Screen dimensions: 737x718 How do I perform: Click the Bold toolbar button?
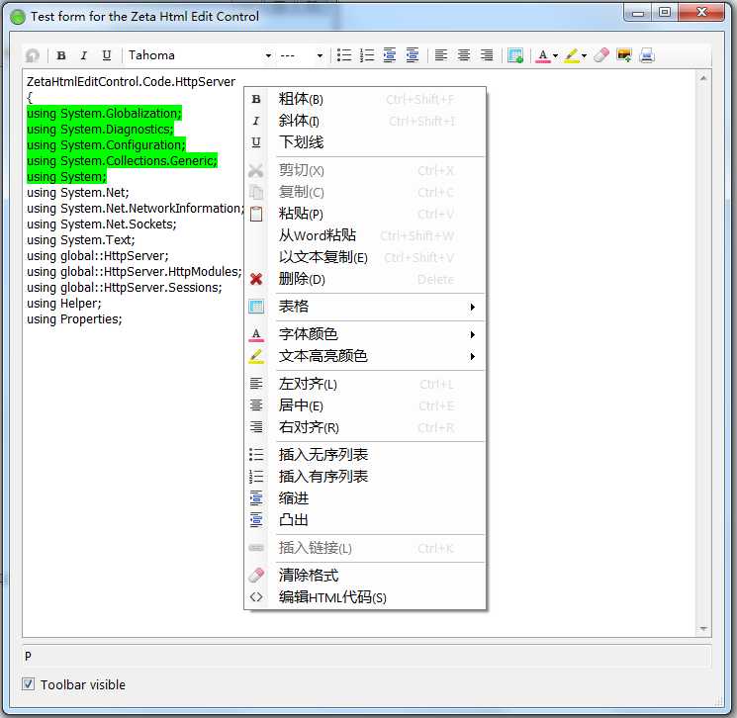[x=61, y=55]
